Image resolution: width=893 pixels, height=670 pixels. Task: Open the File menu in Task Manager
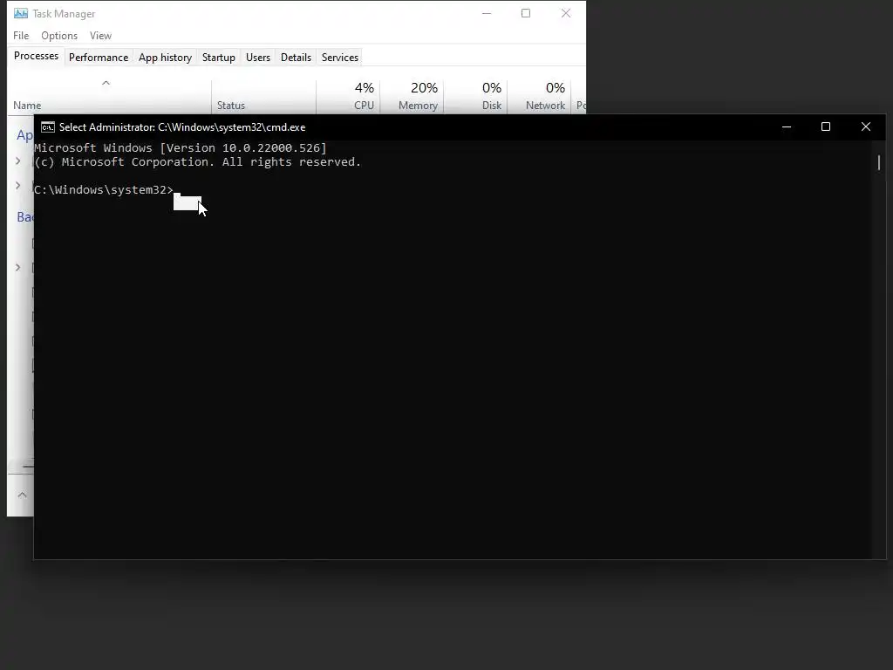(21, 35)
